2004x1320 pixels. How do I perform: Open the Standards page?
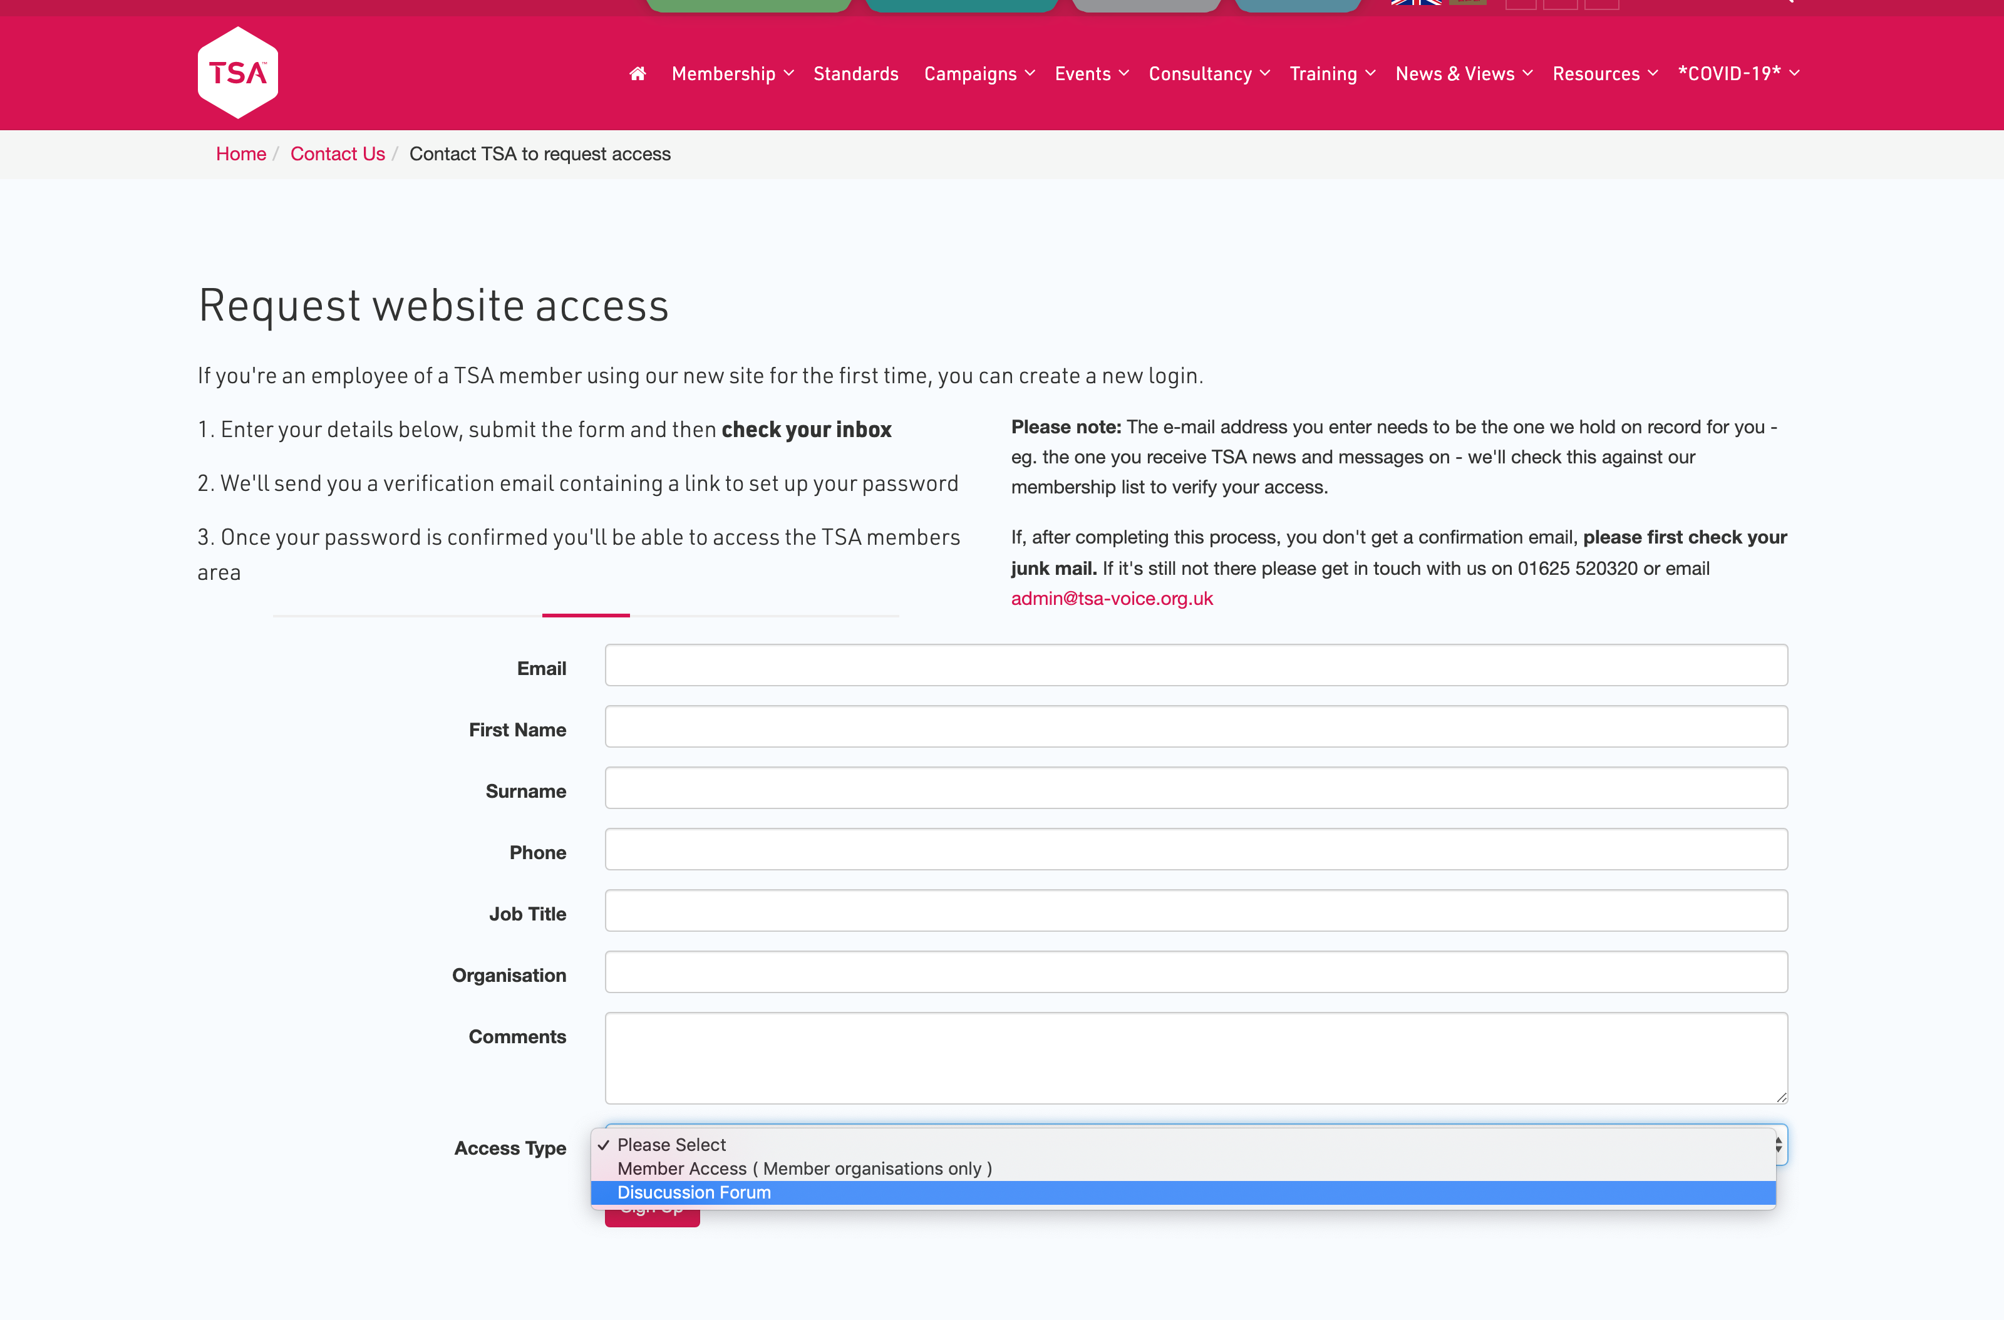pos(855,74)
